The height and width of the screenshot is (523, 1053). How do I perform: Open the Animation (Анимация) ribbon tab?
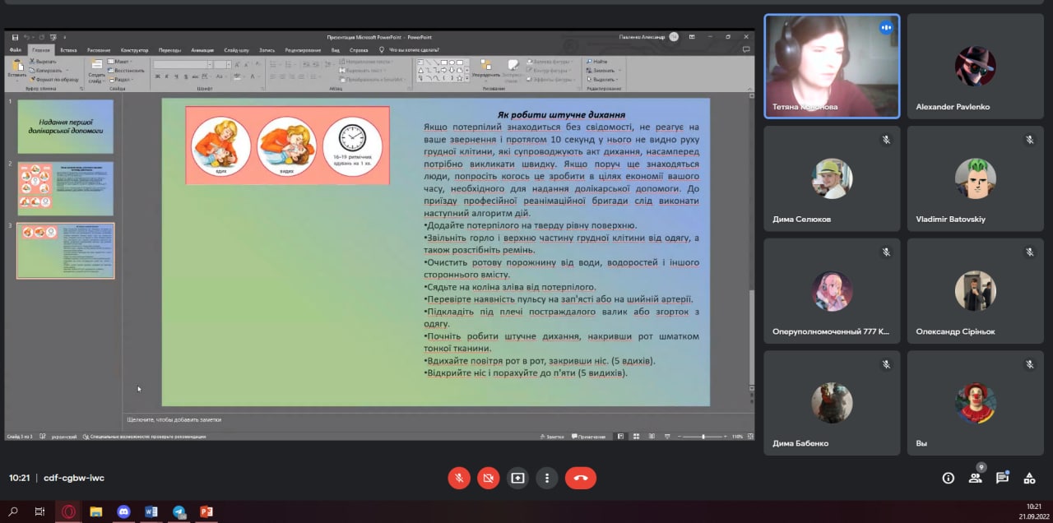(202, 50)
